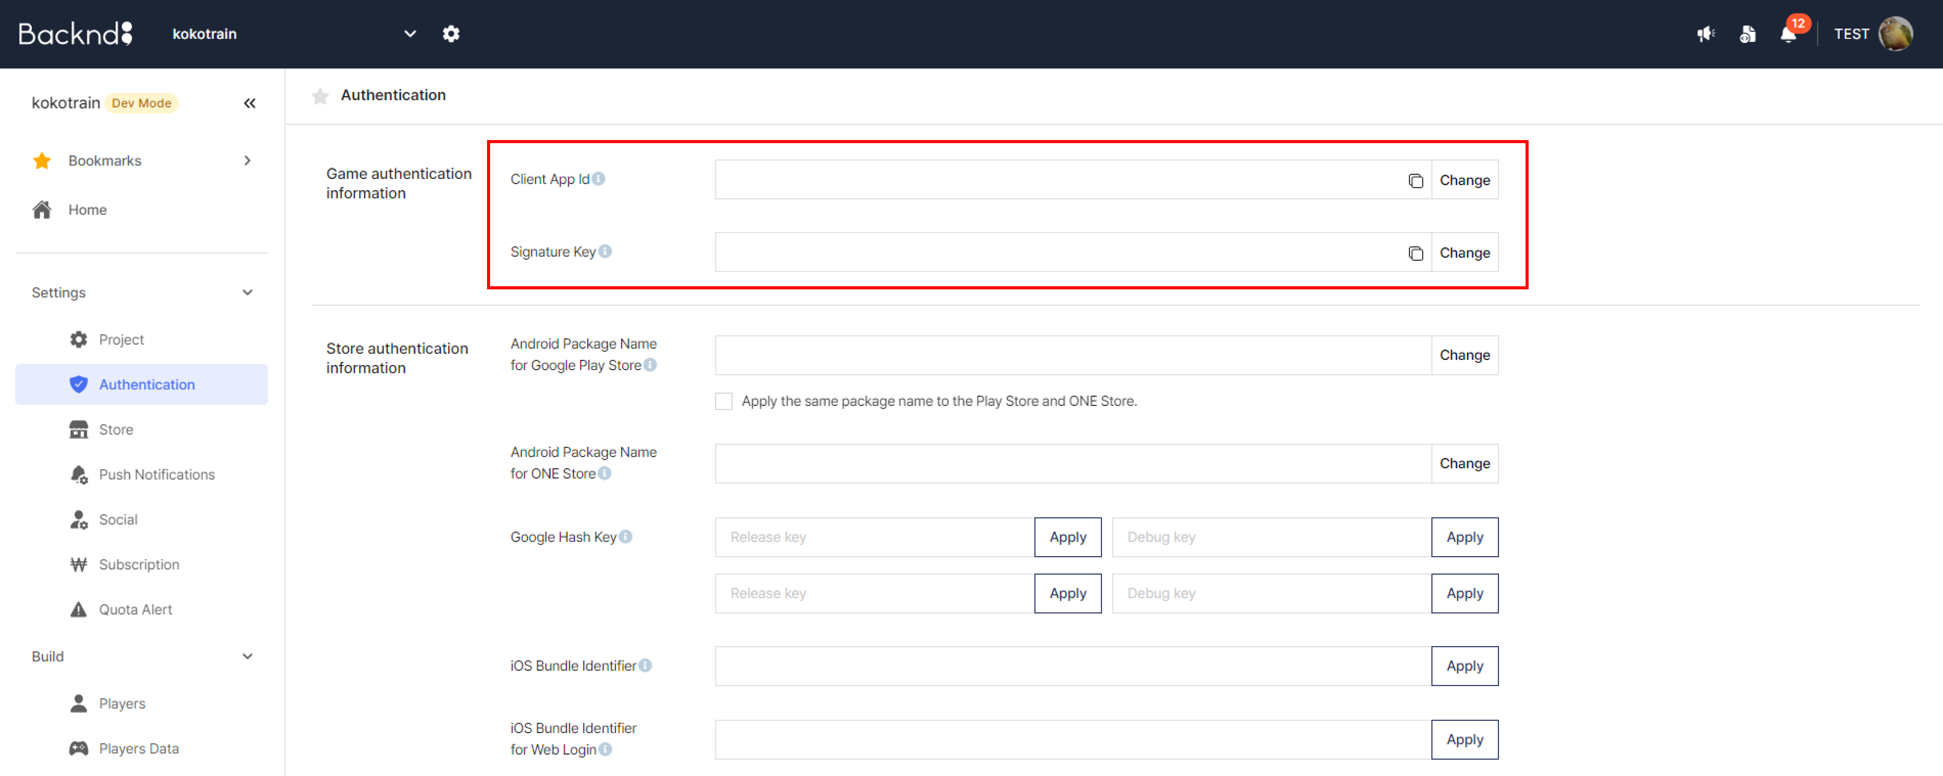Apply the second Debug key

(1464, 594)
